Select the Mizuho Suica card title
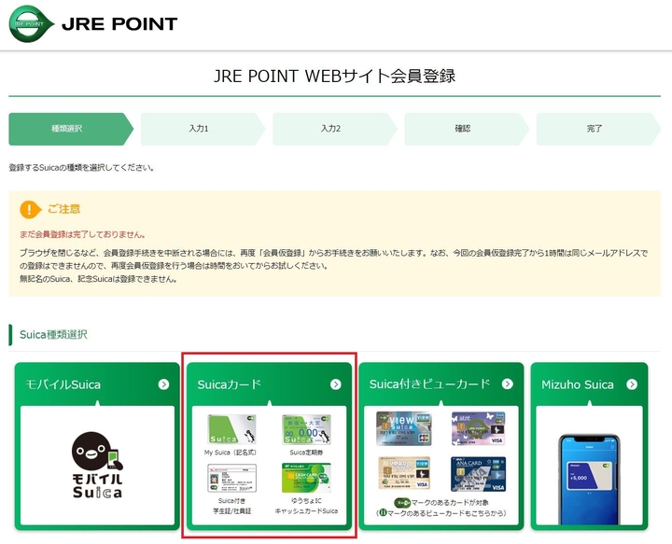The height and width of the screenshot is (544, 672). 578,384
